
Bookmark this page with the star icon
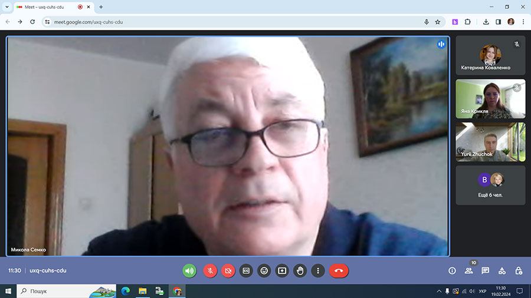[x=438, y=22]
